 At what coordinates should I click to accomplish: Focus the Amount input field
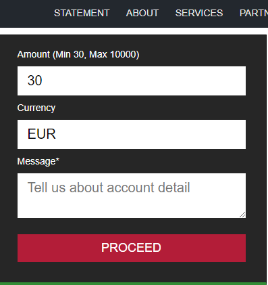(132, 81)
